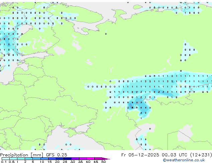Viewport: 212px width, 163px height.
Task: Select the 5–10 mm legend swatch
Action: tap(36, 159)
